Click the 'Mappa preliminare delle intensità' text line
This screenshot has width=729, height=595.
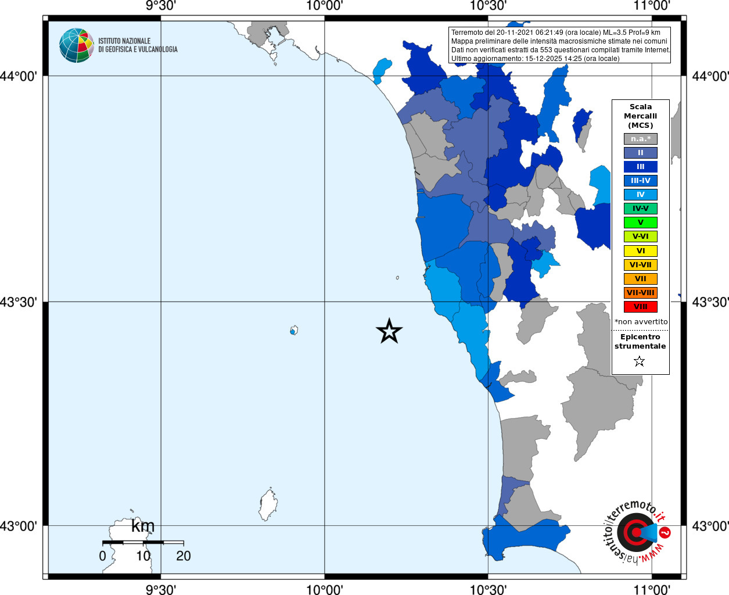pyautogui.click(x=559, y=41)
